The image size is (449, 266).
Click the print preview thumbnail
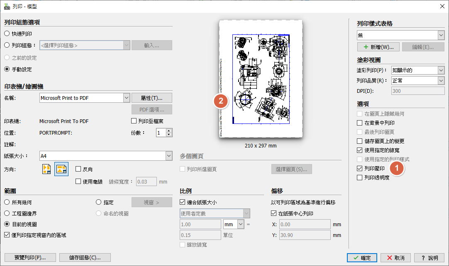(x=261, y=79)
